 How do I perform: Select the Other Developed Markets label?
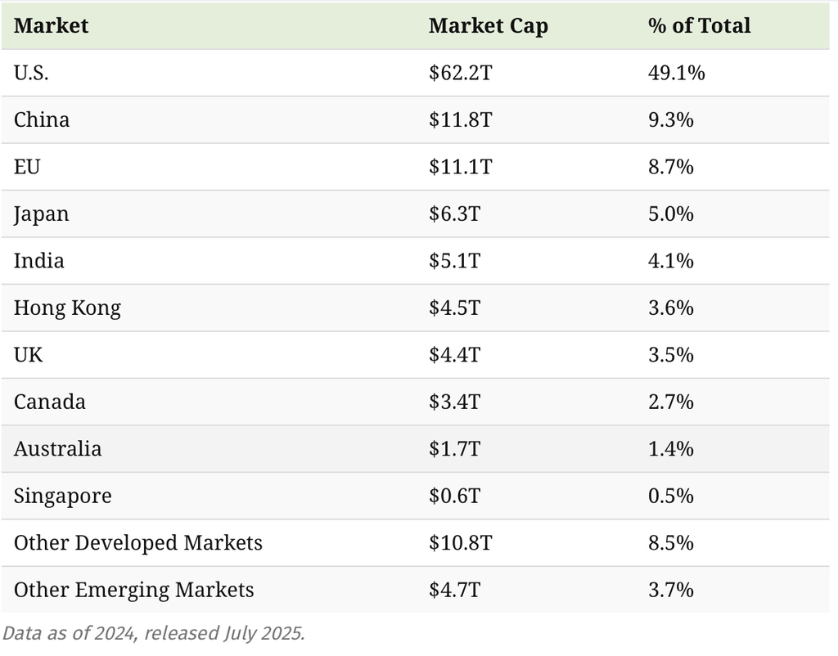[x=138, y=543]
